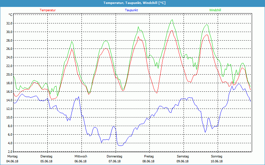The height and width of the screenshot is (165, 265).
Task: Click the date 07.06.18
Action: (x=115, y=161)
